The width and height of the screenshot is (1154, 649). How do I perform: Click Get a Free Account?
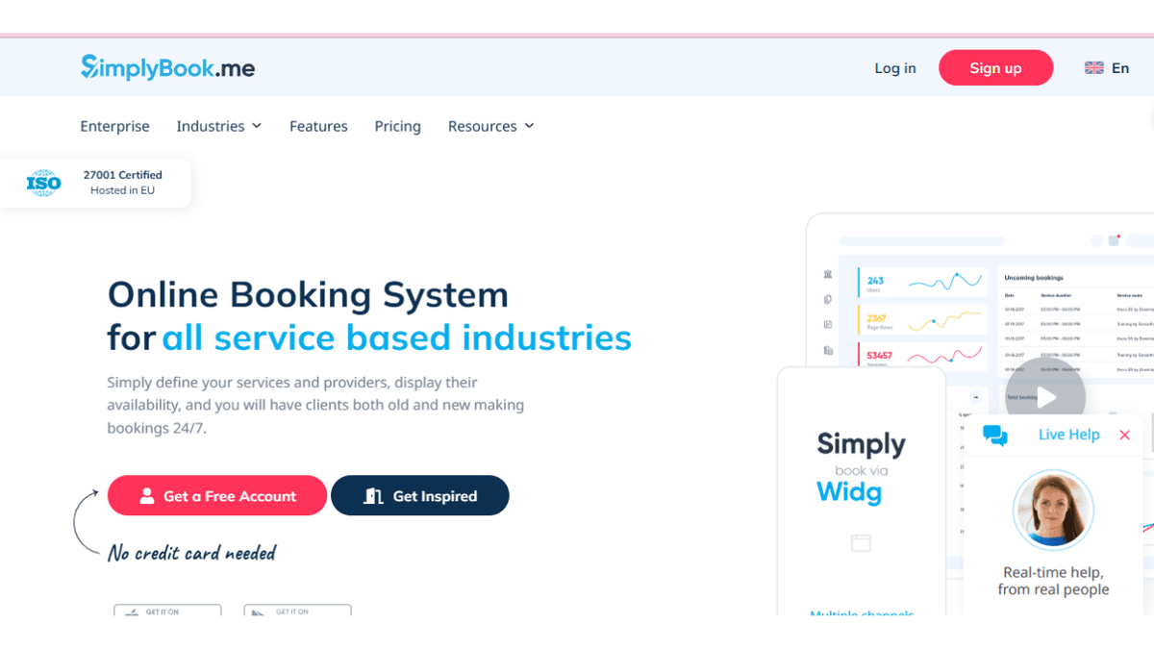click(x=217, y=496)
